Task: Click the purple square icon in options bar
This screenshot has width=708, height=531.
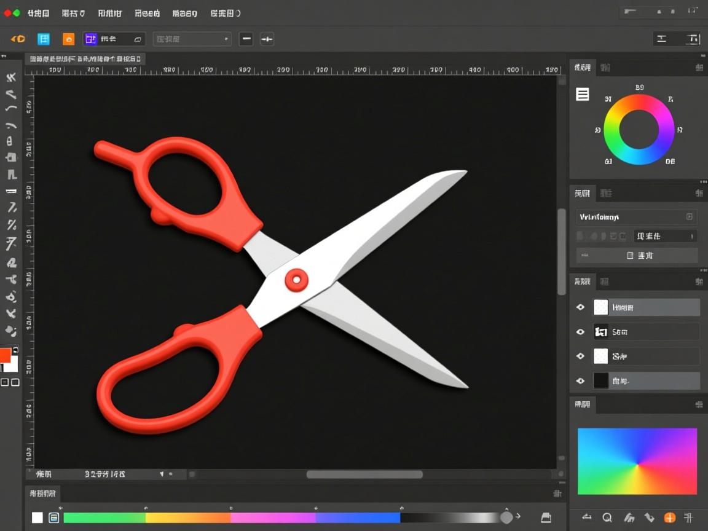Action: [91, 39]
